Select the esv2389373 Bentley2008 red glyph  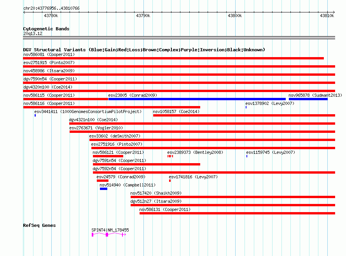point(170,156)
